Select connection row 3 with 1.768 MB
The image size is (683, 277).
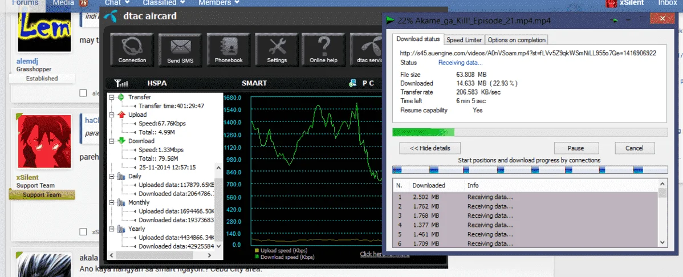(x=526, y=215)
